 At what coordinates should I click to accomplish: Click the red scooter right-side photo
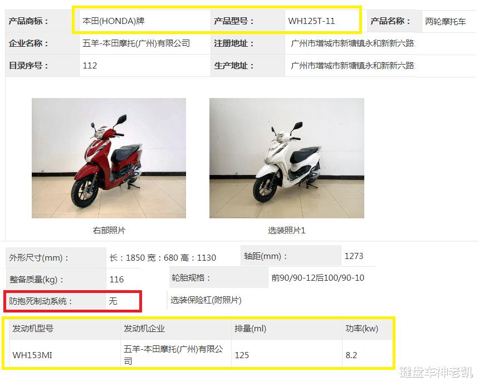click(109, 158)
